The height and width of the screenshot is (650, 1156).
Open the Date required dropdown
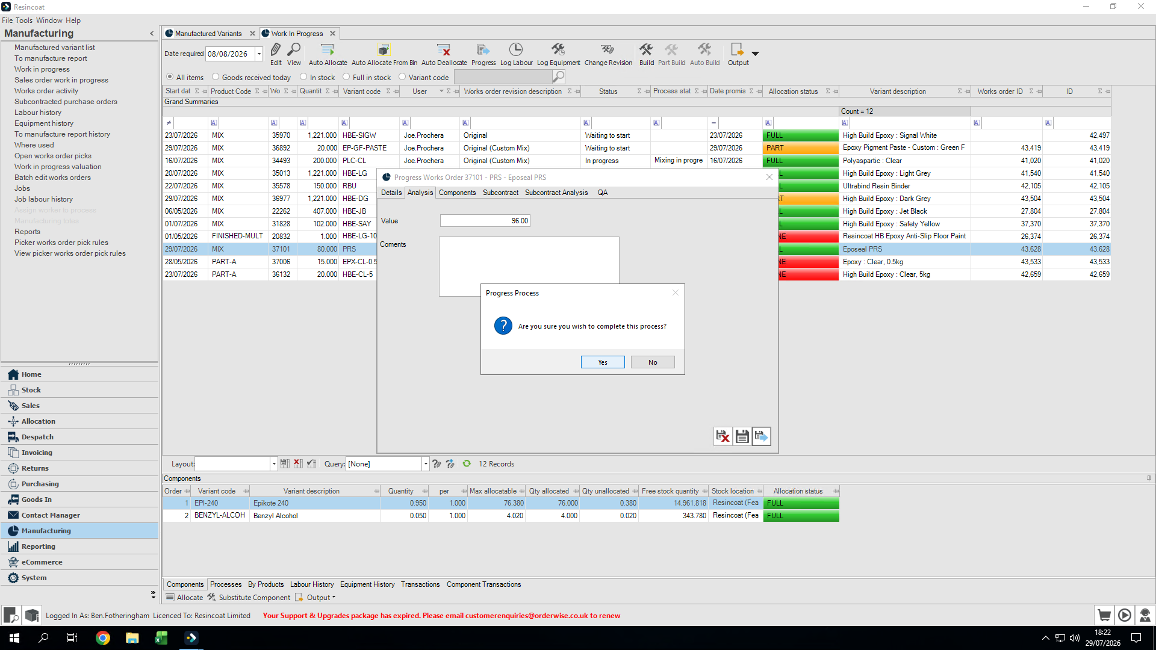tap(259, 54)
